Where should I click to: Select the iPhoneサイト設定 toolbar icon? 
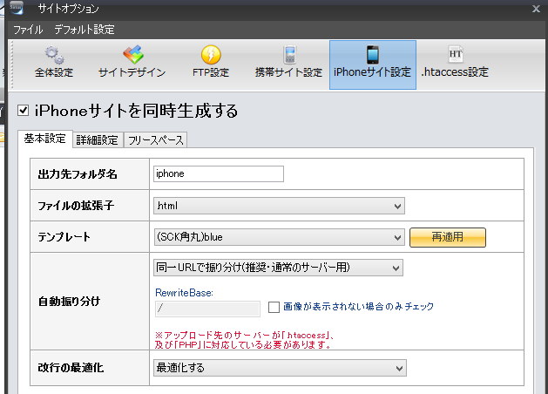point(373,65)
